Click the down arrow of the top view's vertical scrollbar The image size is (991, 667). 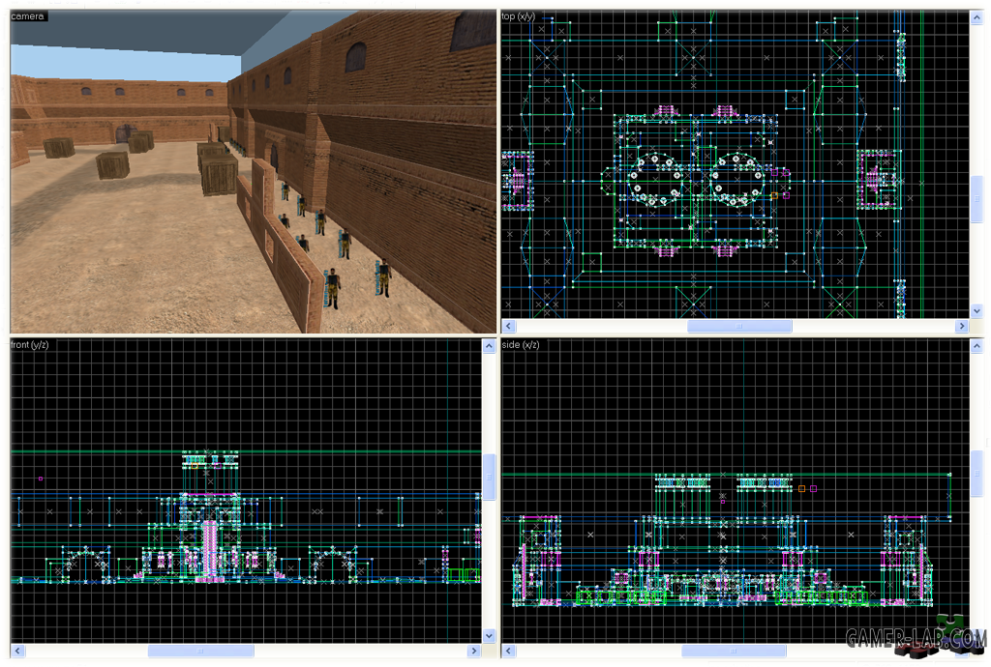click(977, 310)
